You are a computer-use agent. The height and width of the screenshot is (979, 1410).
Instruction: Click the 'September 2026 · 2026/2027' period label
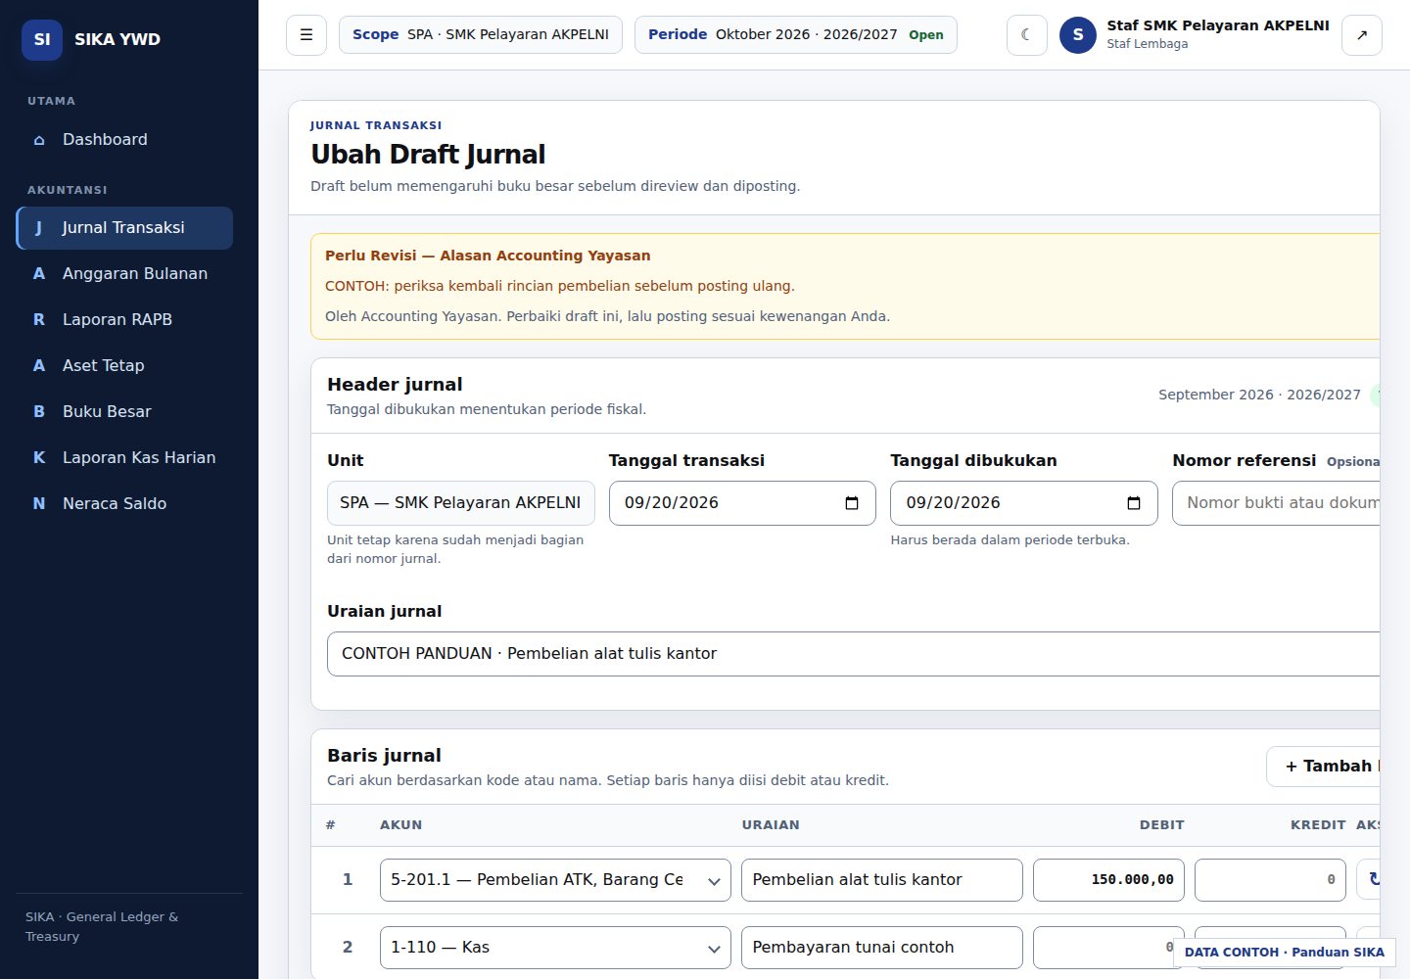(x=1259, y=395)
